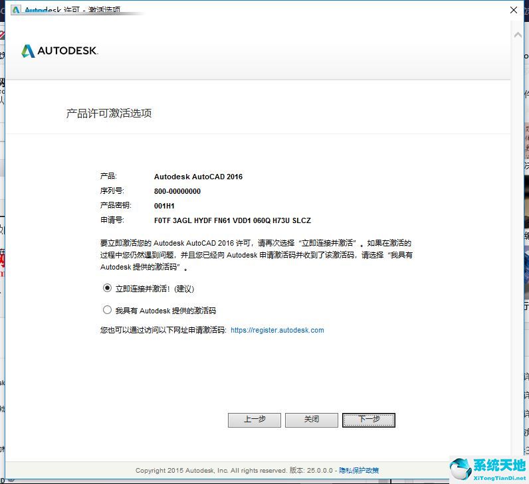529x484 pixels.
Task: Open the 隐私保护政策 link in the footer
Action: [x=359, y=471]
